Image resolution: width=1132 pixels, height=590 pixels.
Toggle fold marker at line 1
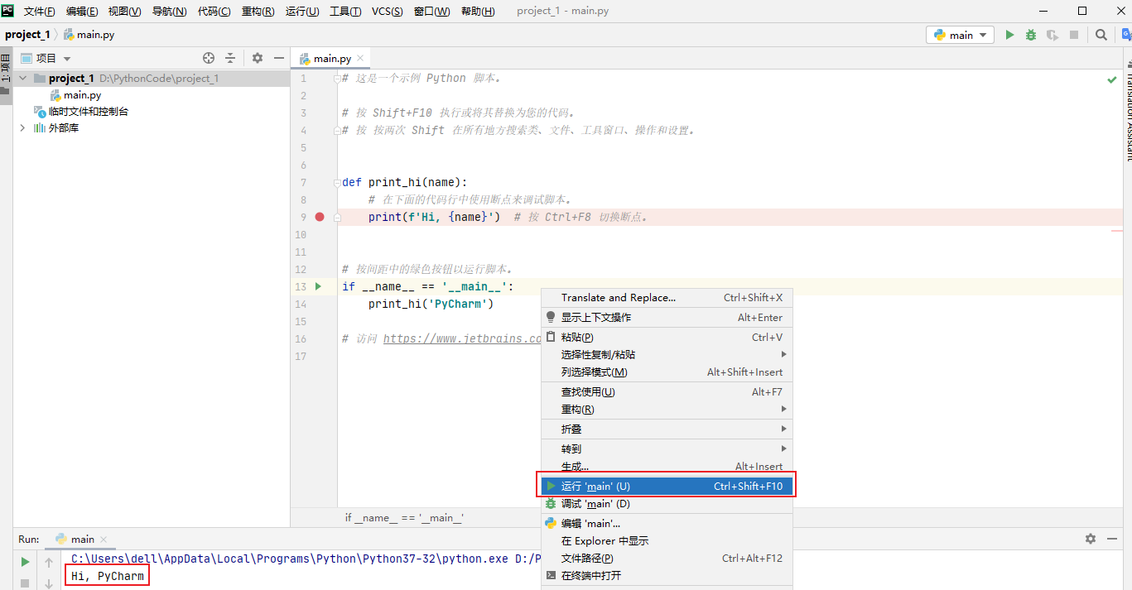tap(337, 79)
